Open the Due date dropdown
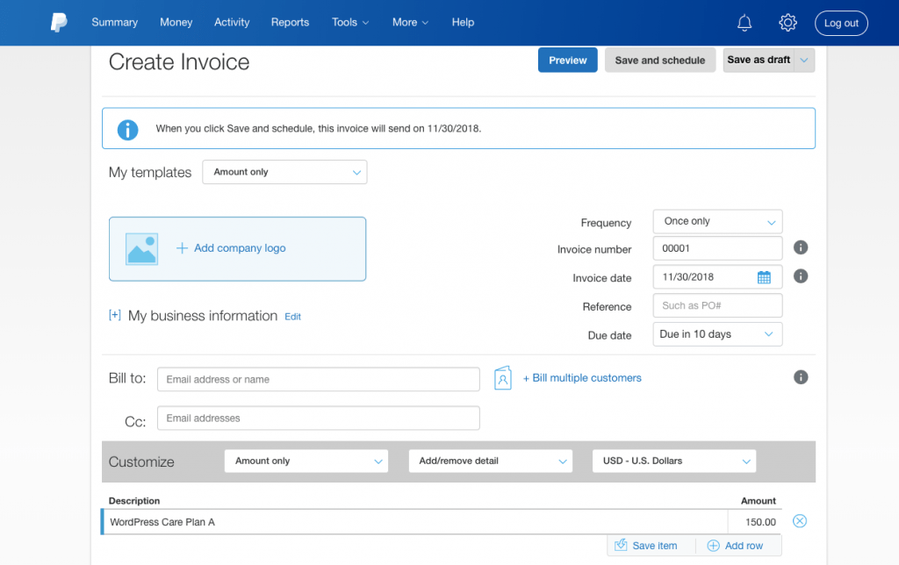899x565 pixels. 717,334
